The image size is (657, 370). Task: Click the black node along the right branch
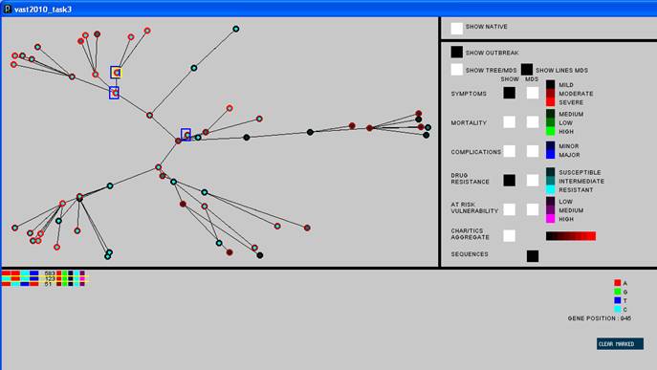point(310,132)
